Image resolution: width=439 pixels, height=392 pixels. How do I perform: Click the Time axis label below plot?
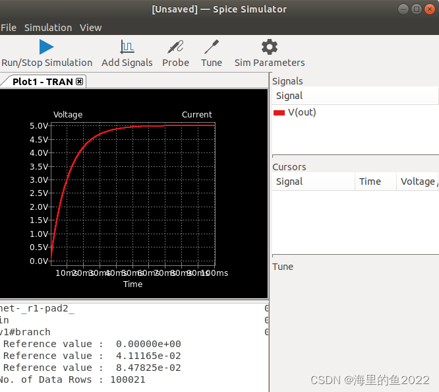coord(132,284)
